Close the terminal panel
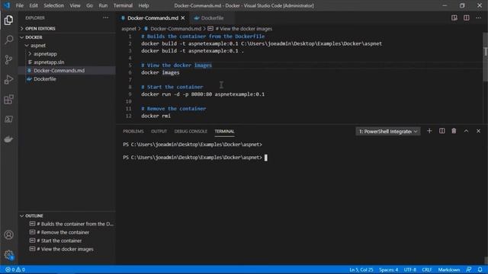The height and width of the screenshot is (274, 488). (478, 131)
